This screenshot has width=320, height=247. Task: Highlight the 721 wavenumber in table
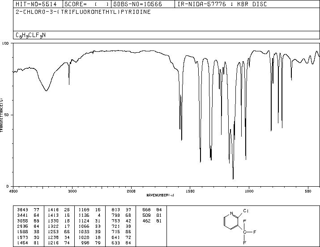(x=116, y=226)
